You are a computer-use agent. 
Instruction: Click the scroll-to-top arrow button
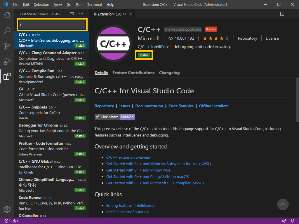[283, 204]
